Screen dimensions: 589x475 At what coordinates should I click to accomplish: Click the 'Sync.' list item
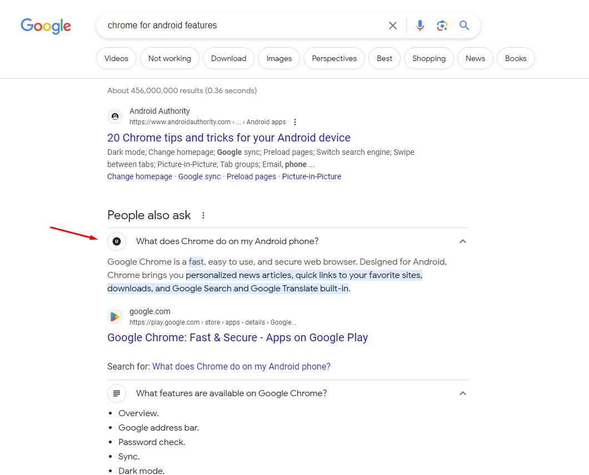(x=129, y=457)
